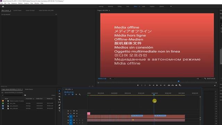Open the workspace overflow chevron menu

click(x=171, y=6)
